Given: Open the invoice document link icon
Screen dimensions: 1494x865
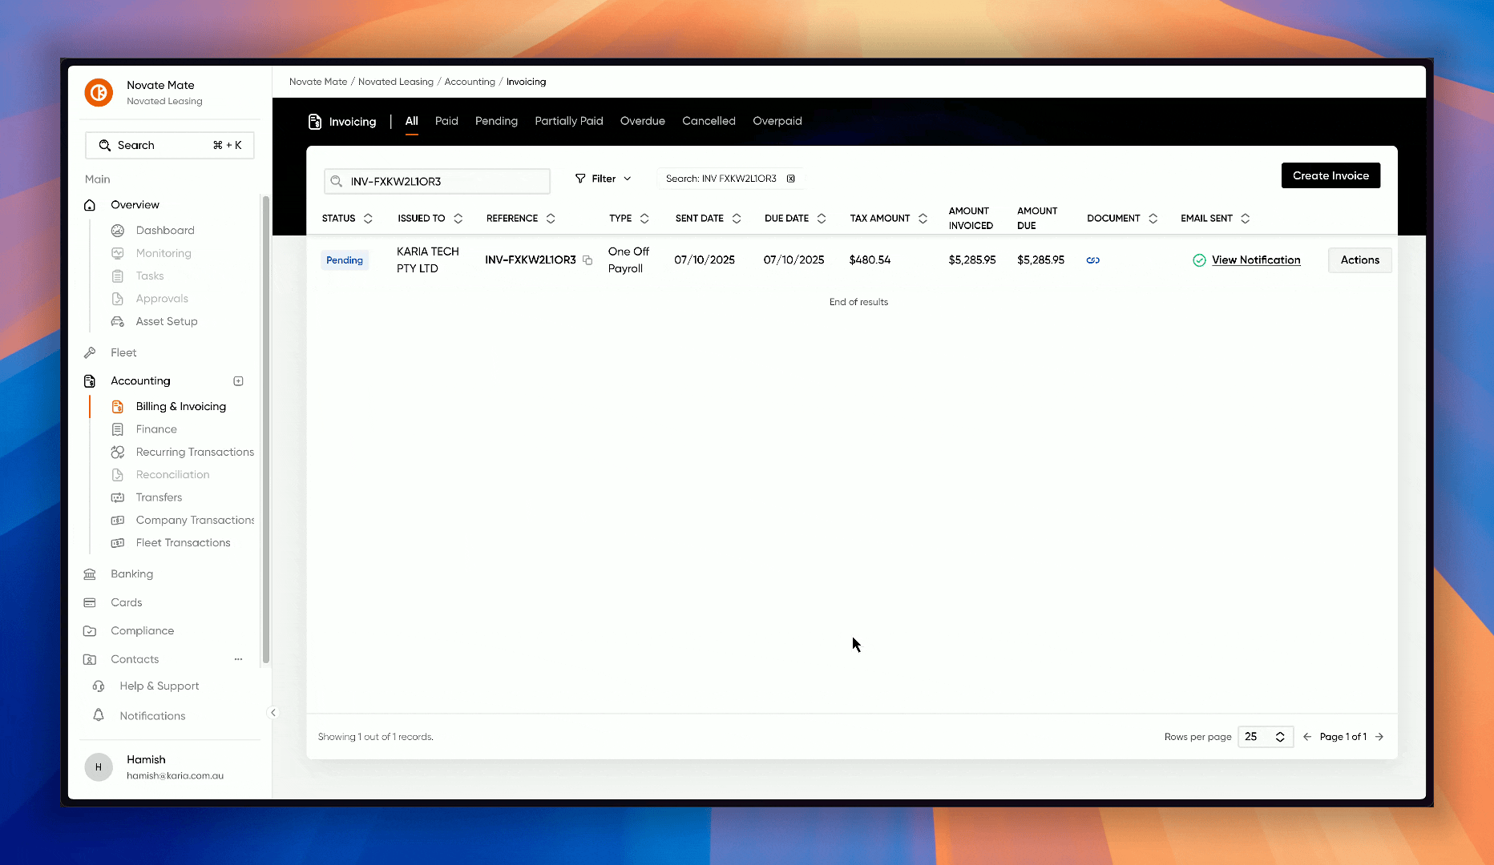Looking at the screenshot, I should (1092, 260).
